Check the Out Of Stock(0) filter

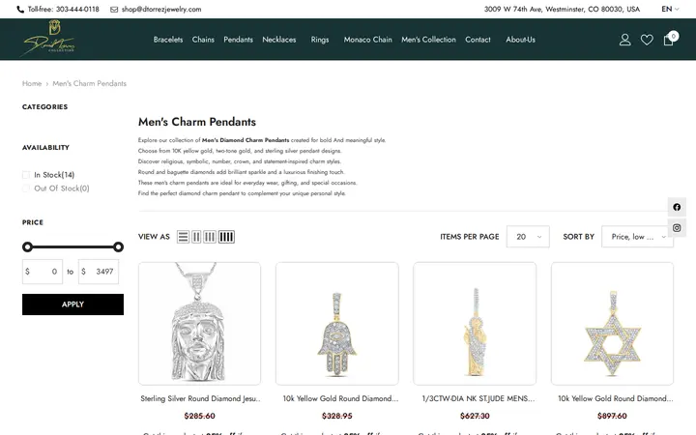click(x=26, y=188)
